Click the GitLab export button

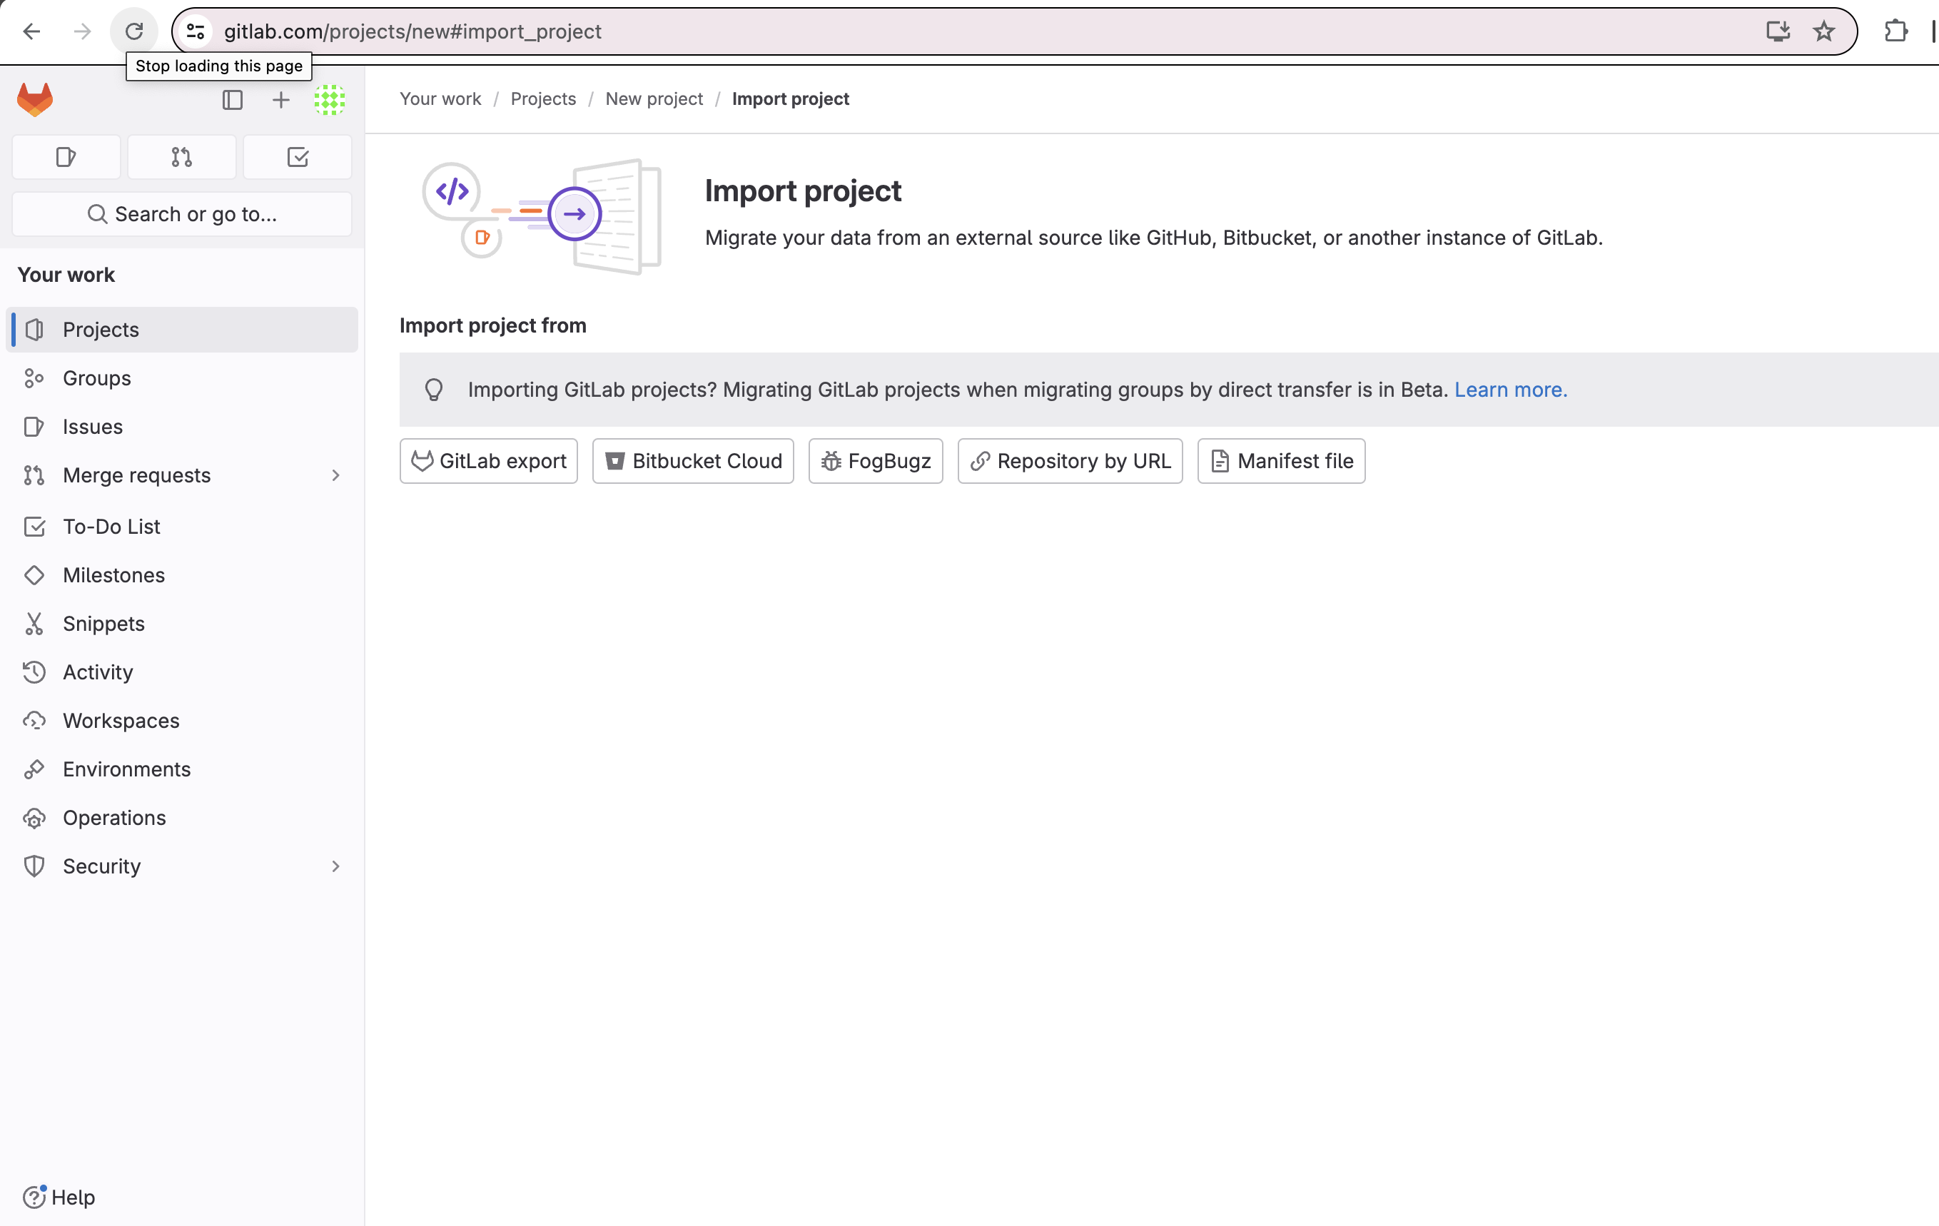(x=489, y=461)
